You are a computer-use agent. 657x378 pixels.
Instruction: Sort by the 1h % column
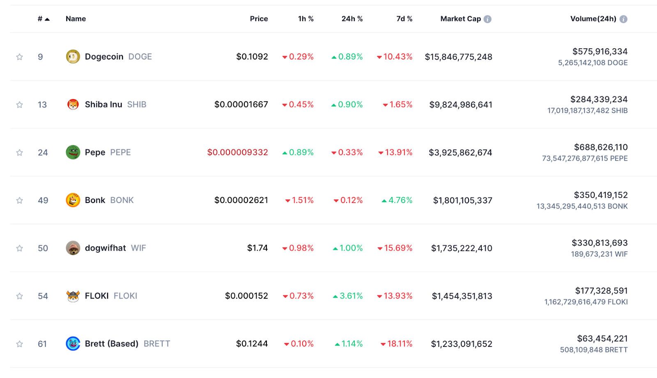(306, 19)
